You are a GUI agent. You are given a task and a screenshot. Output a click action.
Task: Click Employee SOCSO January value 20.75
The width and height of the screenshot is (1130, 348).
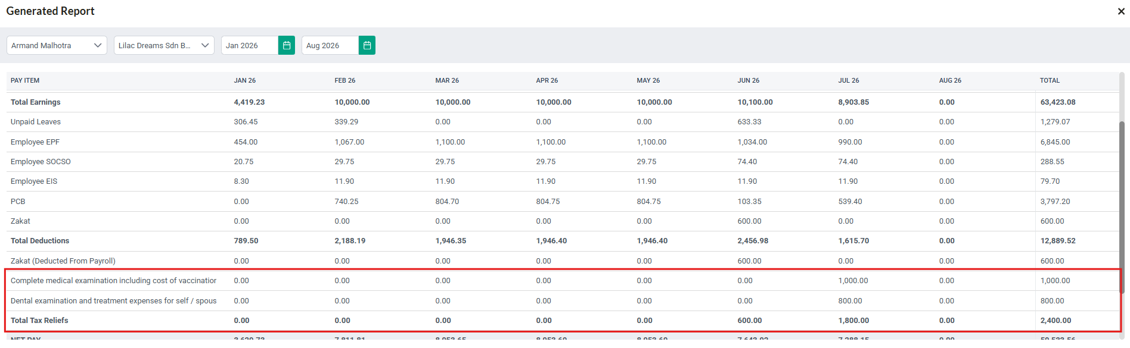point(244,162)
